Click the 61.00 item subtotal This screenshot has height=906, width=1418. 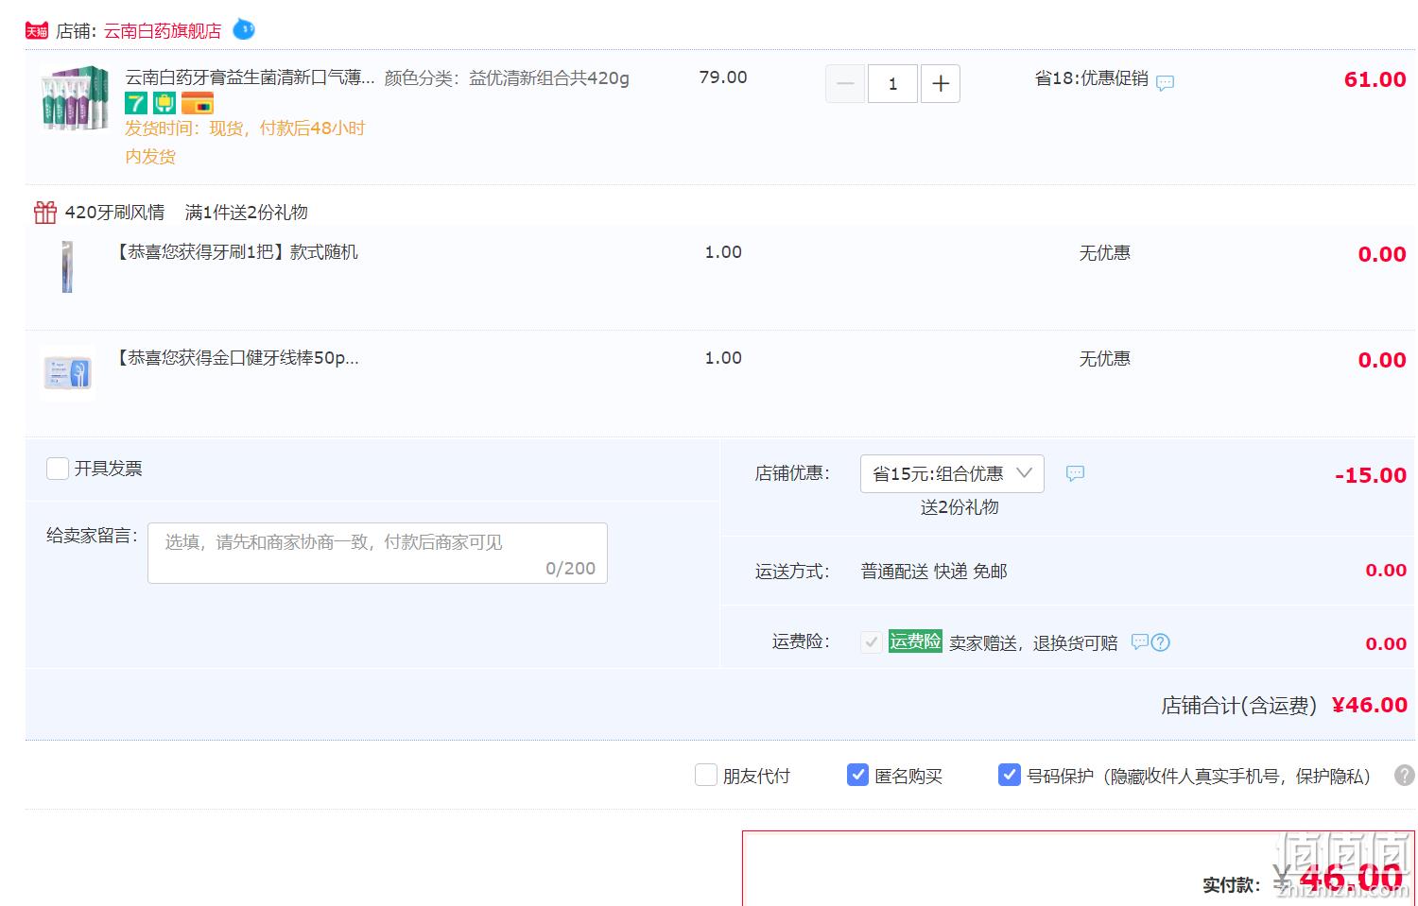pyautogui.click(x=1375, y=79)
